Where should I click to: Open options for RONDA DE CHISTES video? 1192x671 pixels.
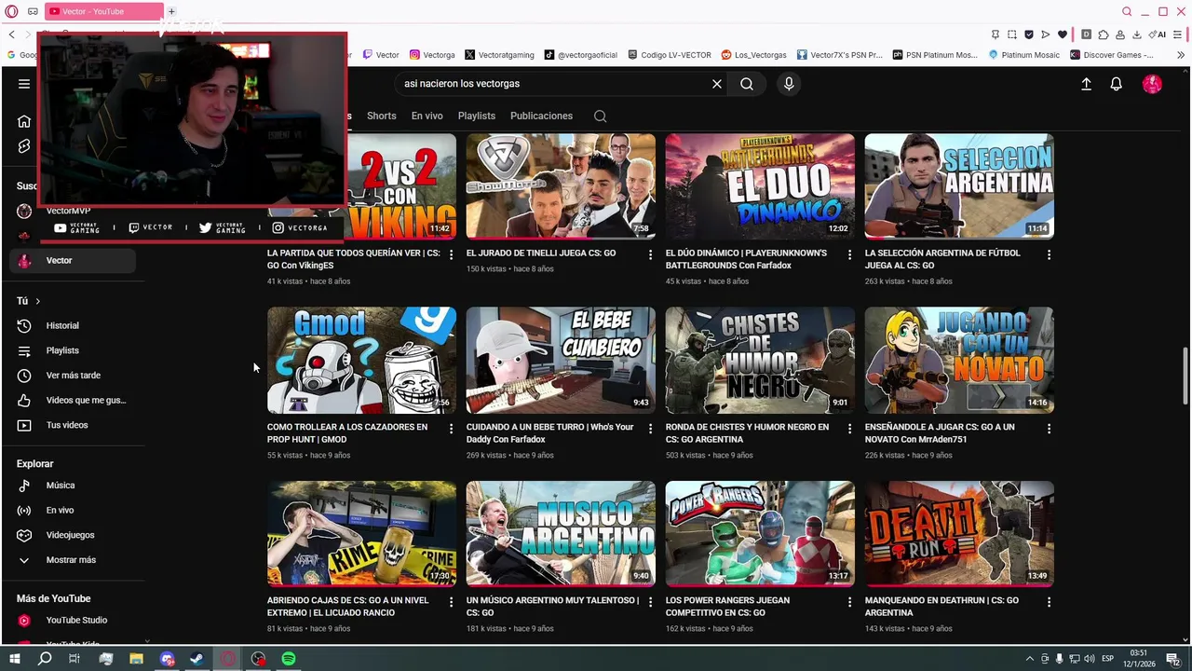coord(849,429)
